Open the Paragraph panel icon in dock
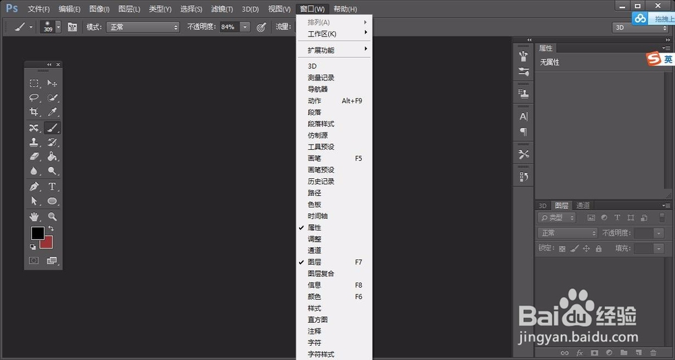 (x=524, y=131)
